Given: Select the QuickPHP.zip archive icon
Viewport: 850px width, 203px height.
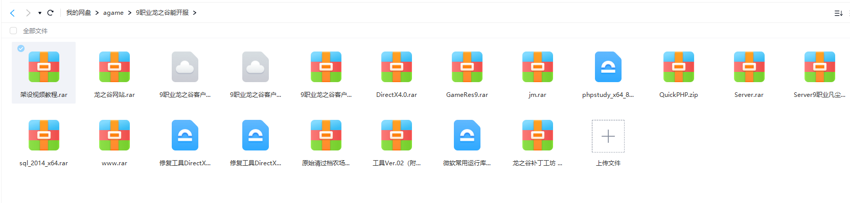Looking at the screenshot, I should click(x=679, y=67).
